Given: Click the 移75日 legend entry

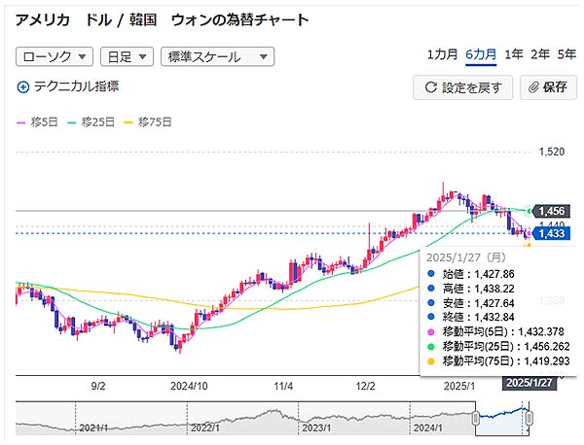Looking at the screenshot, I should pos(148,122).
